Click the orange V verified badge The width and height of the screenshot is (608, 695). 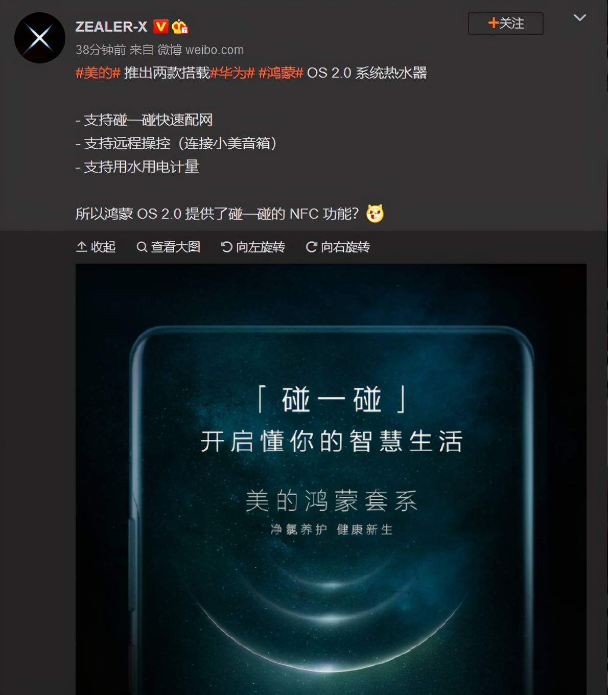pyautogui.click(x=160, y=27)
